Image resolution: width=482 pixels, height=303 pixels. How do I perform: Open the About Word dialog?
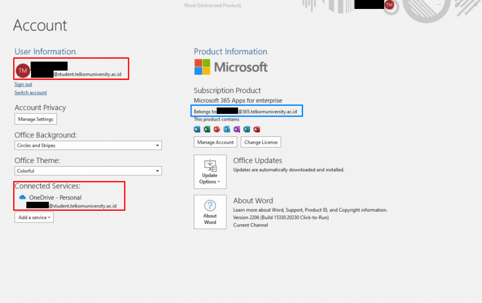(x=210, y=212)
